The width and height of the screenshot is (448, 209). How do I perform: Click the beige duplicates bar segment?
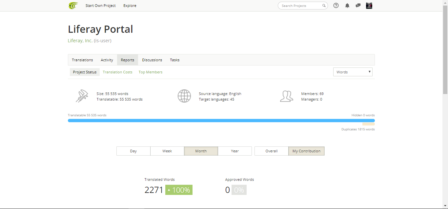click(369, 124)
